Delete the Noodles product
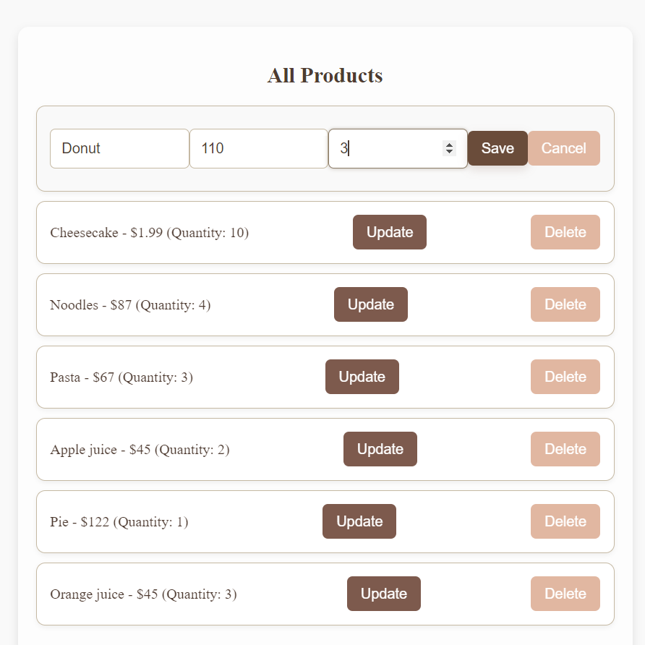645x645 pixels. click(x=565, y=304)
